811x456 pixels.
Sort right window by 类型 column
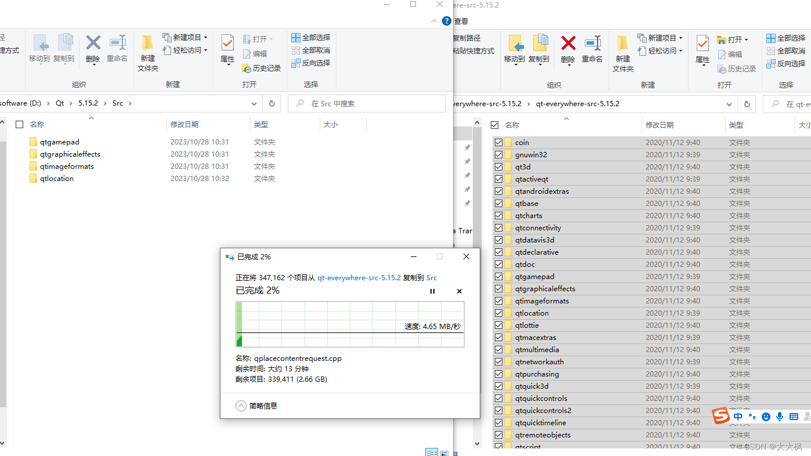click(x=736, y=125)
